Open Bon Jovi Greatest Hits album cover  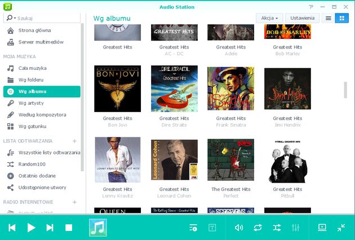pos(118,89)
